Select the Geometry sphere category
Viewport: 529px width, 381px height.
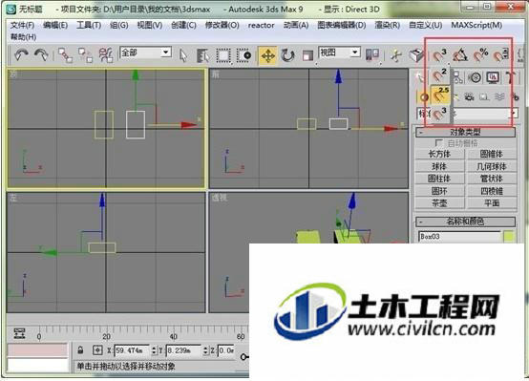pyautogui.click(x=424, y=97)
